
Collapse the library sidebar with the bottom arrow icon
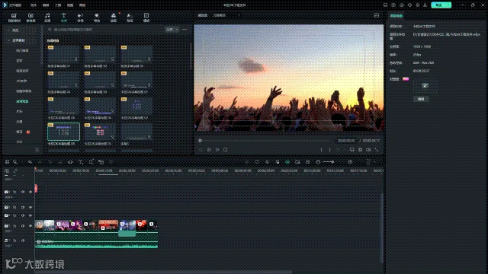pyautogui.click(x=37, y=150)
